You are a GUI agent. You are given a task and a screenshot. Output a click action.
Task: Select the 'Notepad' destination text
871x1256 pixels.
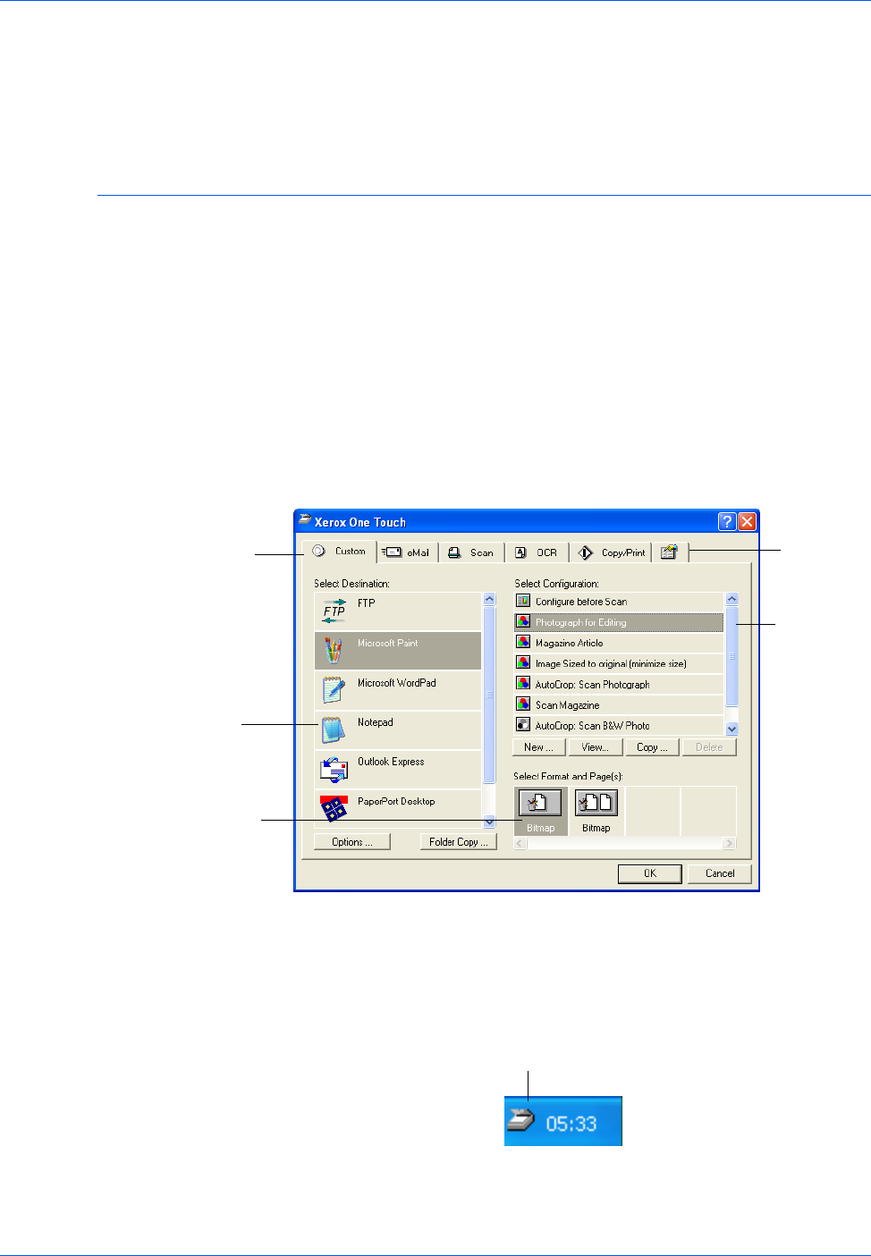(x=376, y=722)
